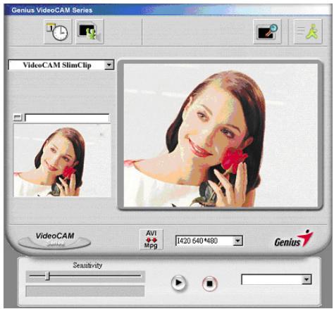Click the empty text field above thumbnail
Viewport: 334px width, 309px height.
point(67,118)
